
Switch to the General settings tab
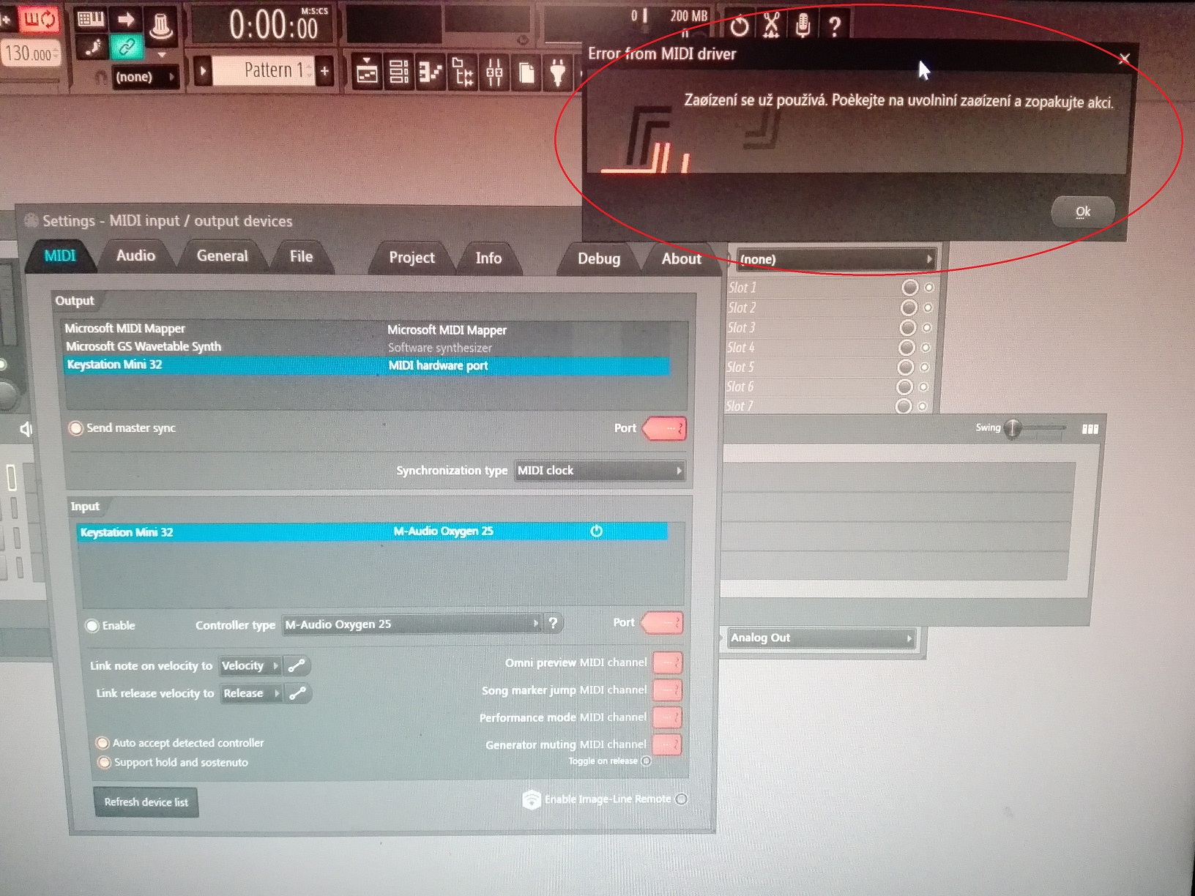coord(222,256)
